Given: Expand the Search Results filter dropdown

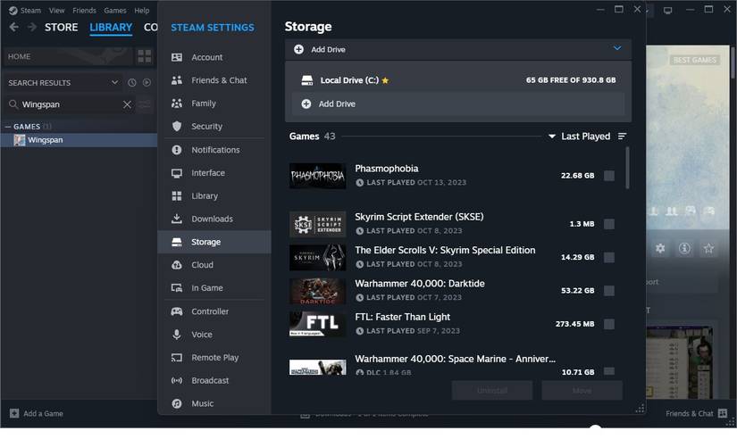Looking at the screenshot, I should tap(114, 83).
